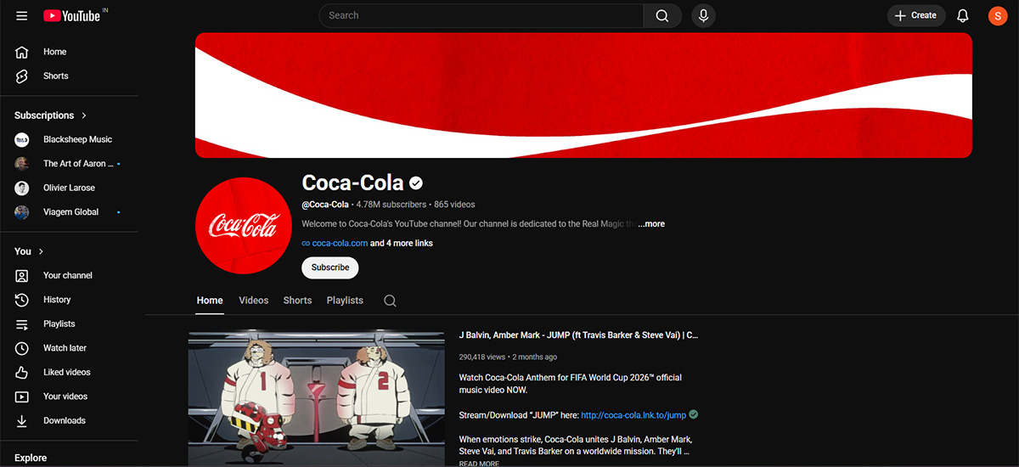Open the notifications bell
Image resolution: width=1019 pixels, height=467 pixels.
pyautogui.click(x=963, y=15)
